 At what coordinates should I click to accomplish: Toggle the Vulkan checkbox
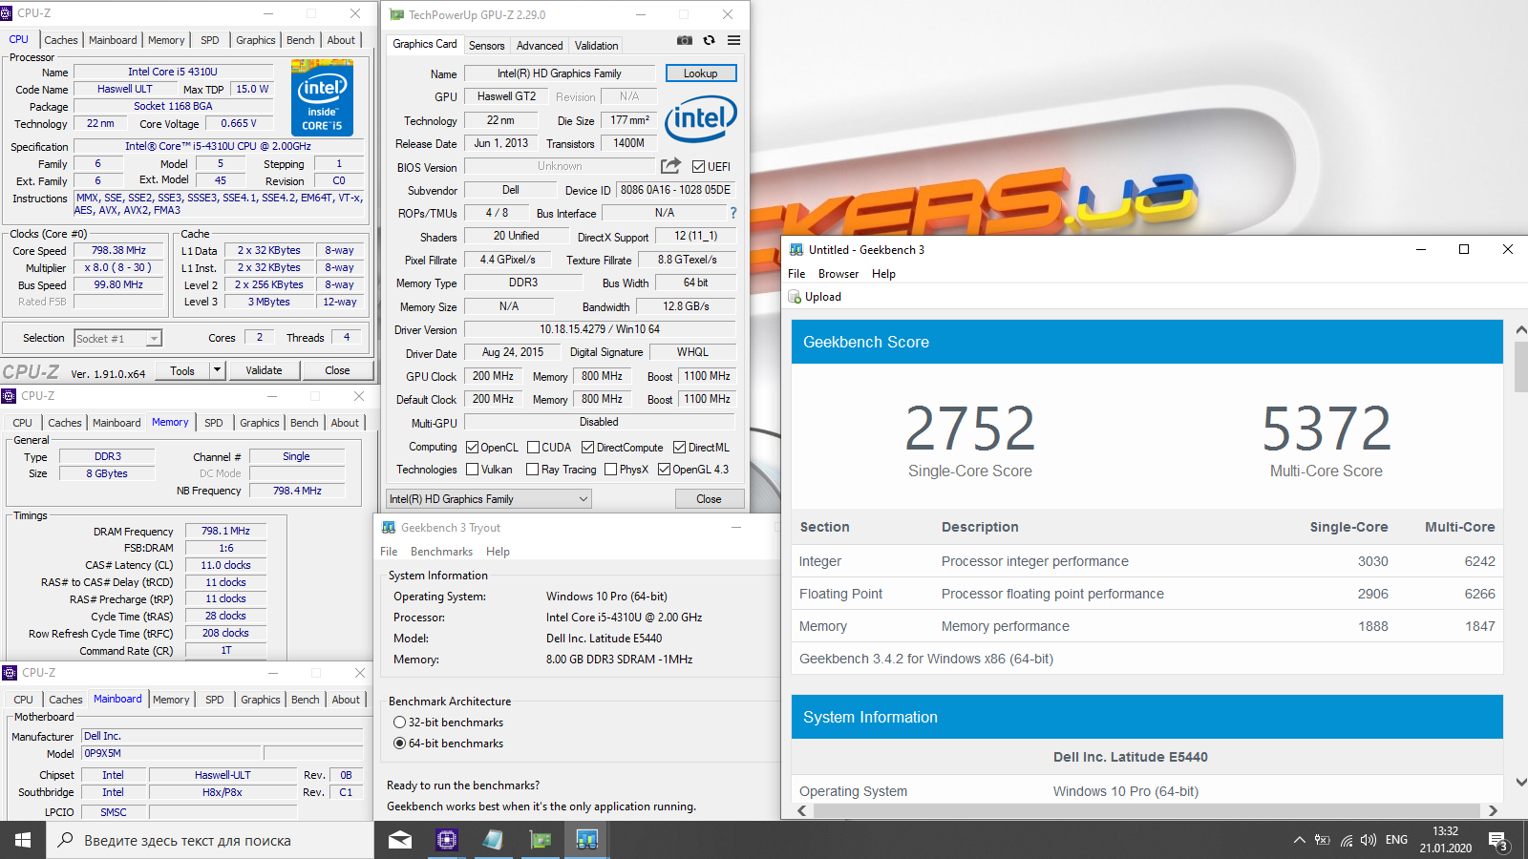[472, 469]
